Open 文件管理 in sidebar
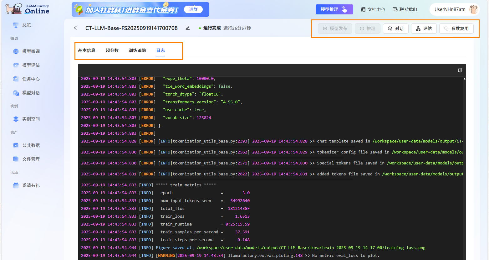Image resolution: width=489 pixels, height=260 pixels. click(x=31, y=159)
